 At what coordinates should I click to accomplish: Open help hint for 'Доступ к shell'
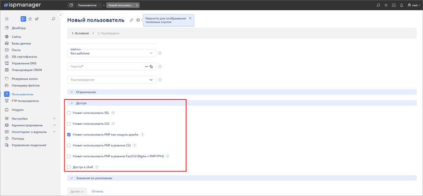coord(97,167)
